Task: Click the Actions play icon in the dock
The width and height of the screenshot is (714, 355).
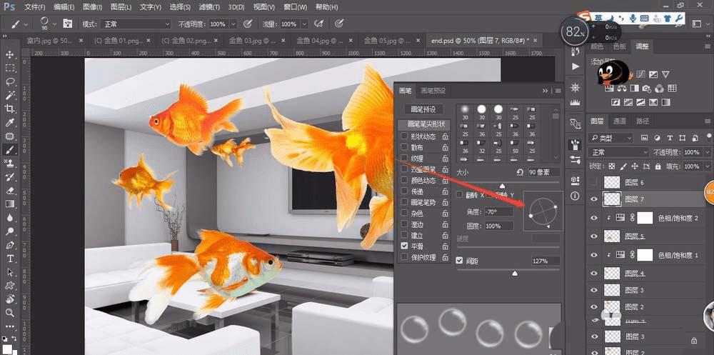Action: click(x=575, y=66)
